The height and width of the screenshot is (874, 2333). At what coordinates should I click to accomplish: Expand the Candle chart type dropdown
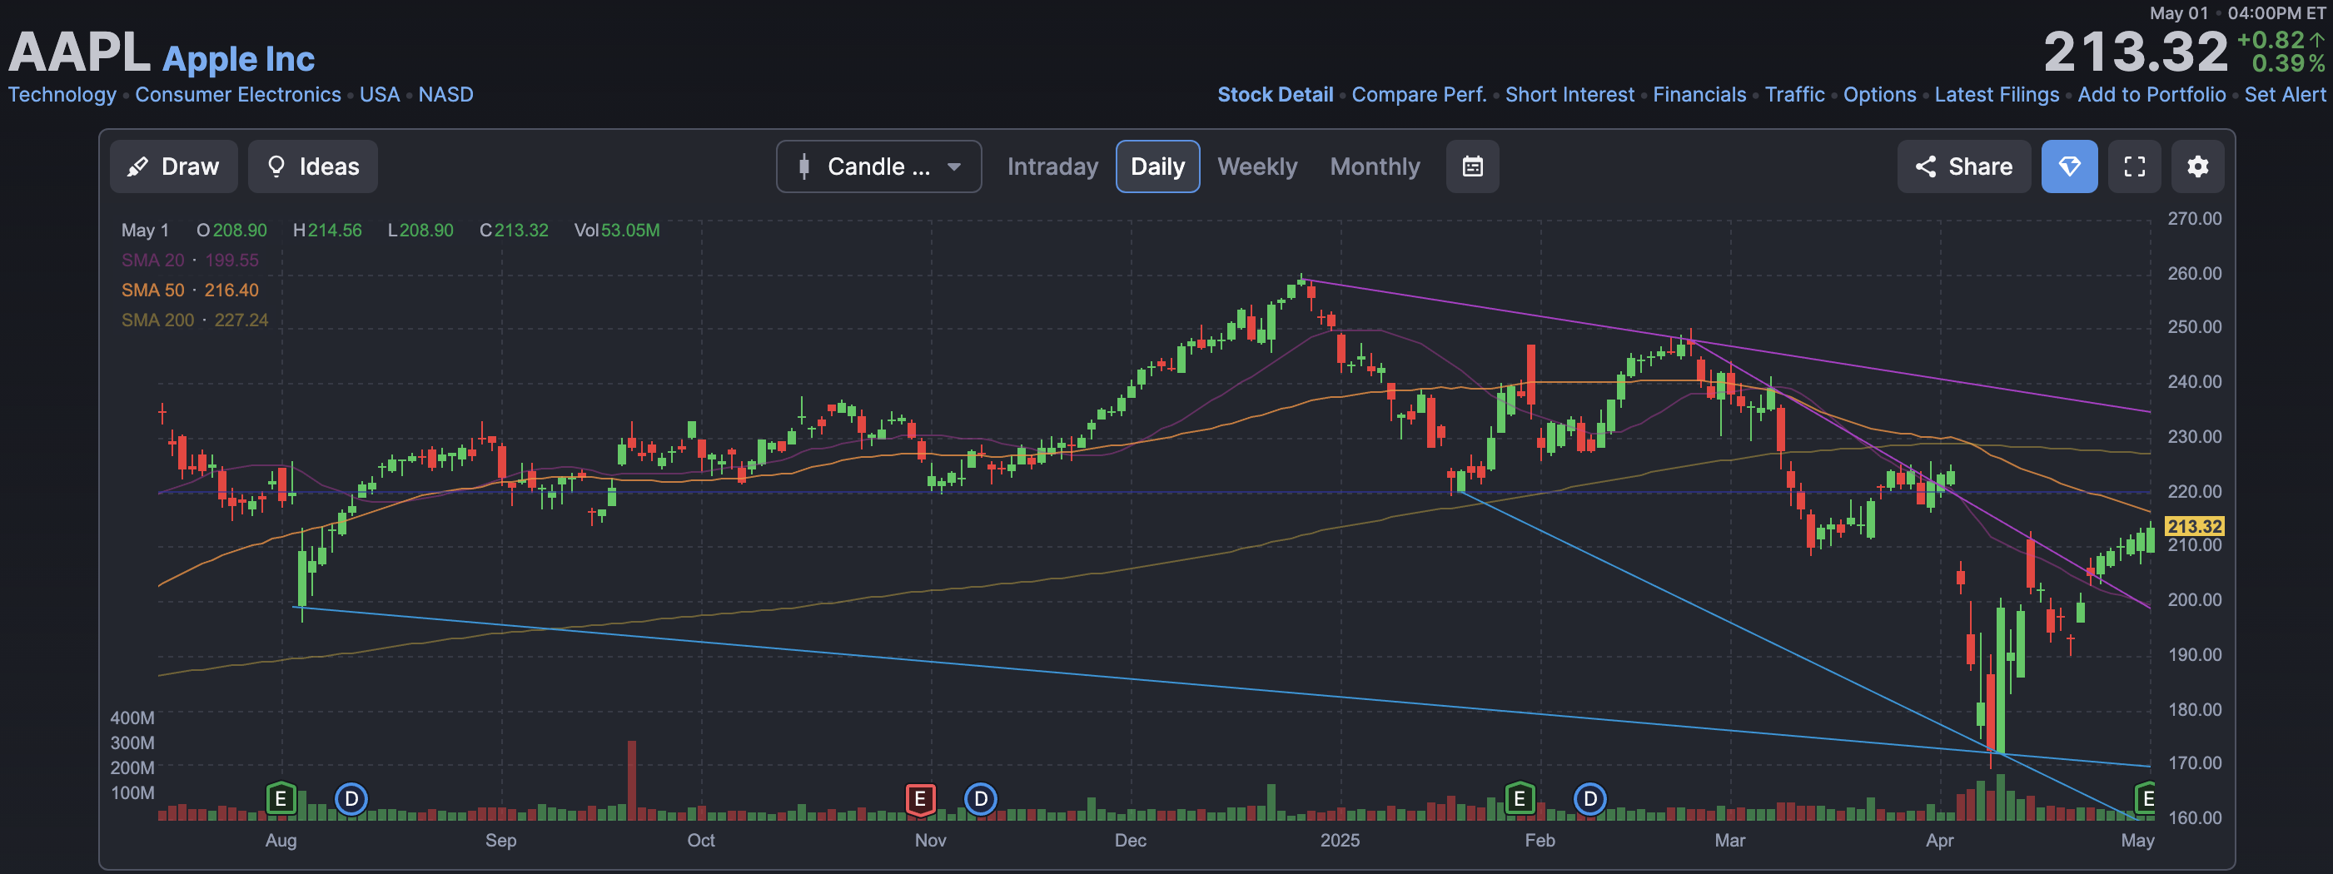pos(878,166)
